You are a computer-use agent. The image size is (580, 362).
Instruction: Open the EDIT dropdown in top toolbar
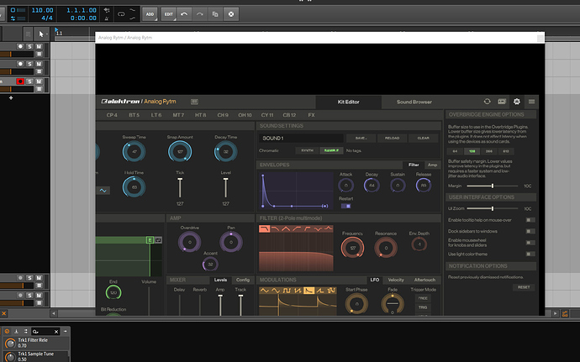click(169, 14)
